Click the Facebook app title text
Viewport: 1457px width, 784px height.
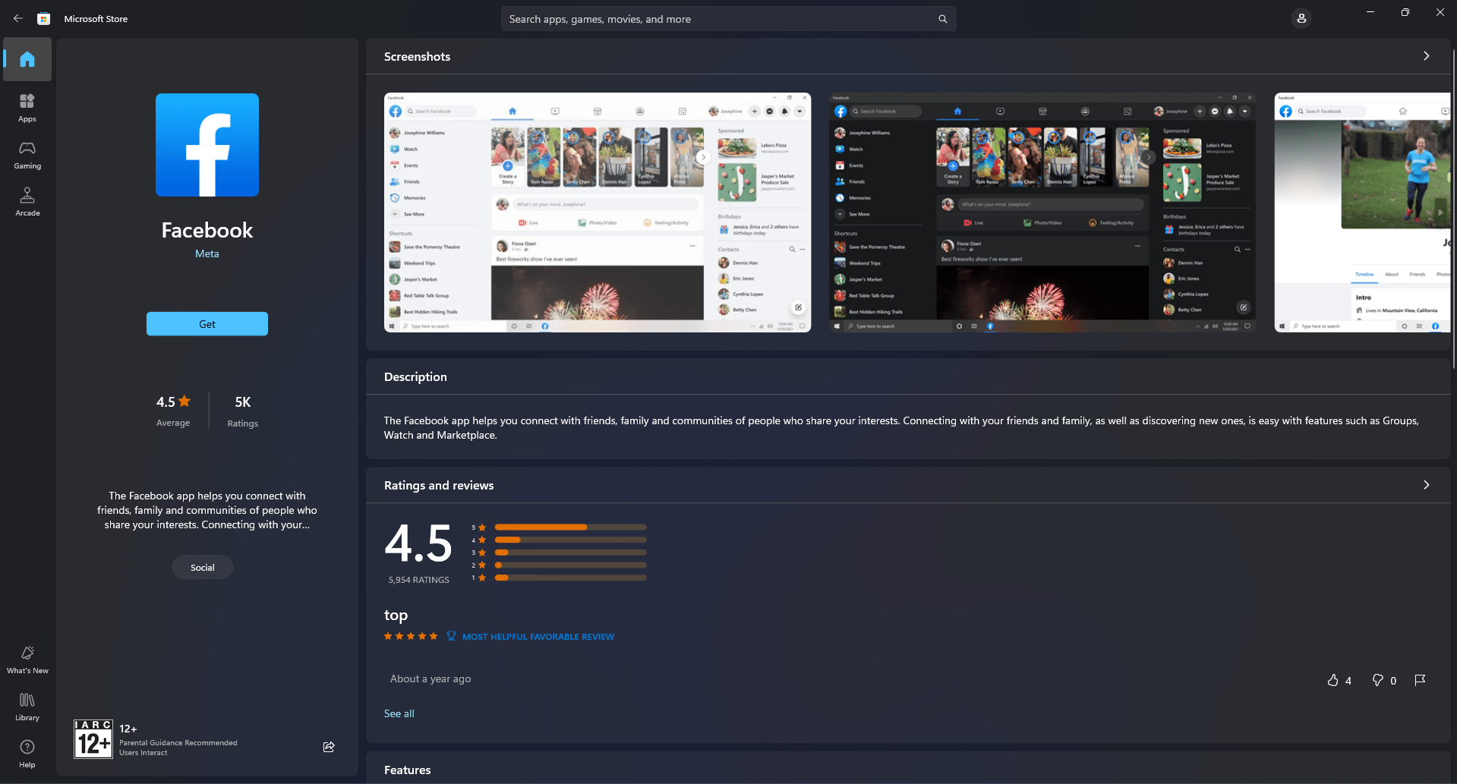pyautogui.click(x=207, y=230)
